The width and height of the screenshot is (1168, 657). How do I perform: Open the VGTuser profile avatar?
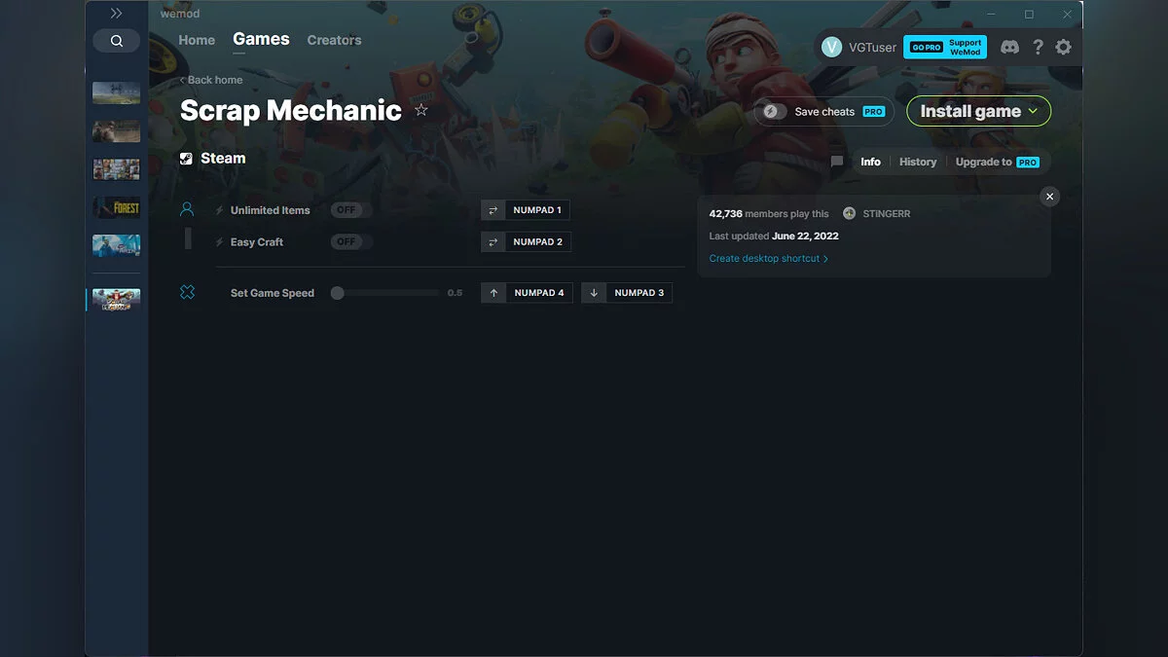pos(831,47)
